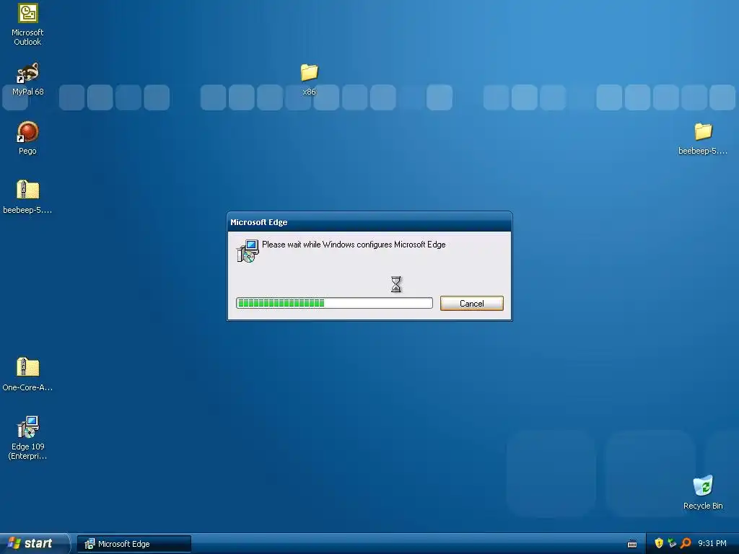Click the installer icon in the dialog
739x554 pixels.
click(248, 250)
